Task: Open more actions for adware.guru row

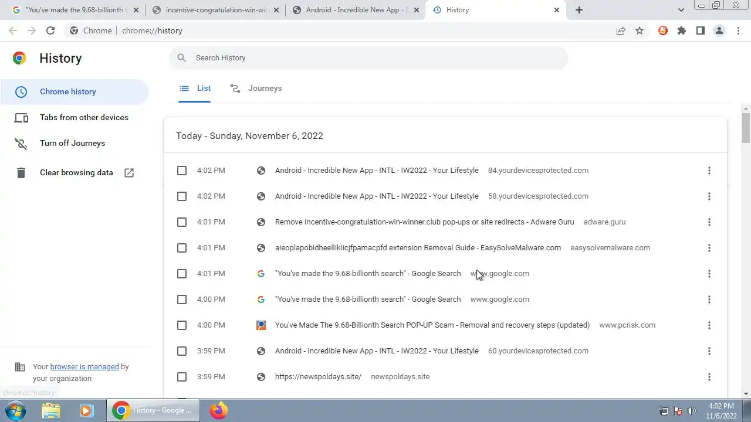Action: tap(709, 222)
